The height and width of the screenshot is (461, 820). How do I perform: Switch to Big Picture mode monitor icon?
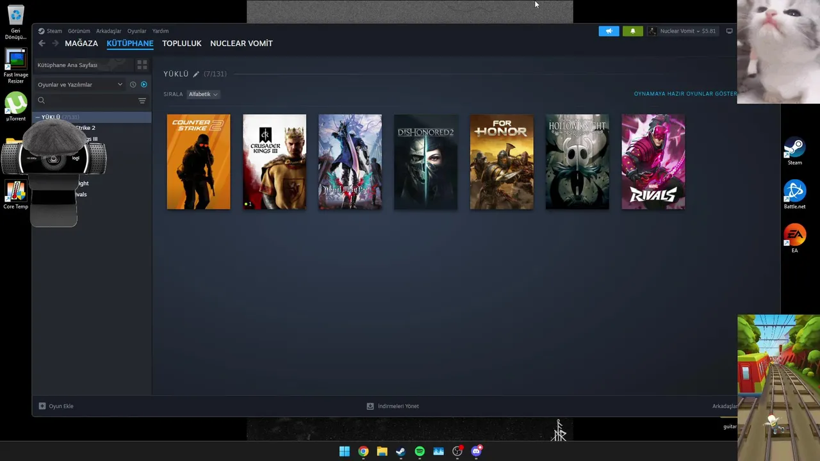point(729,31)
